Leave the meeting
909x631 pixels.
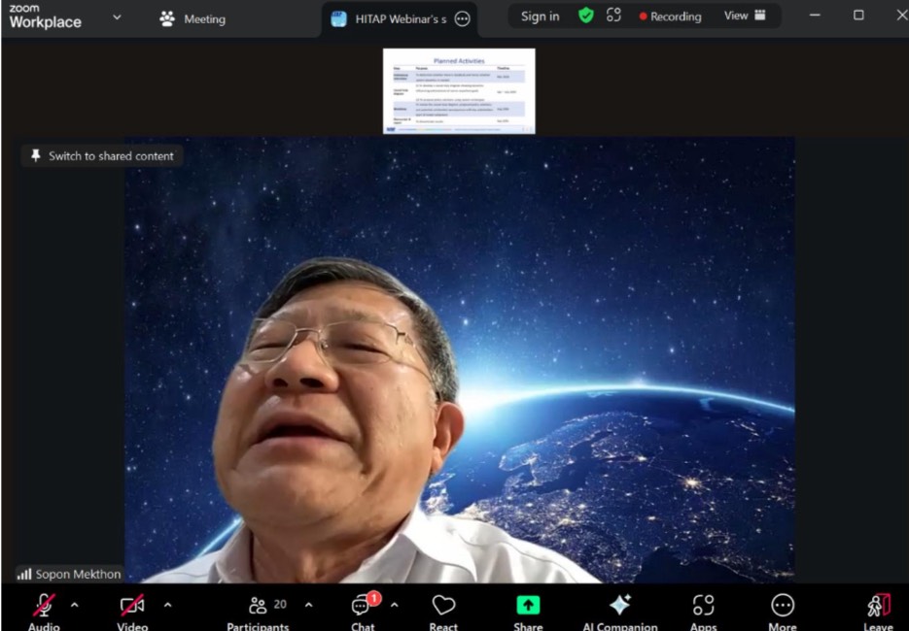point(878,607)
